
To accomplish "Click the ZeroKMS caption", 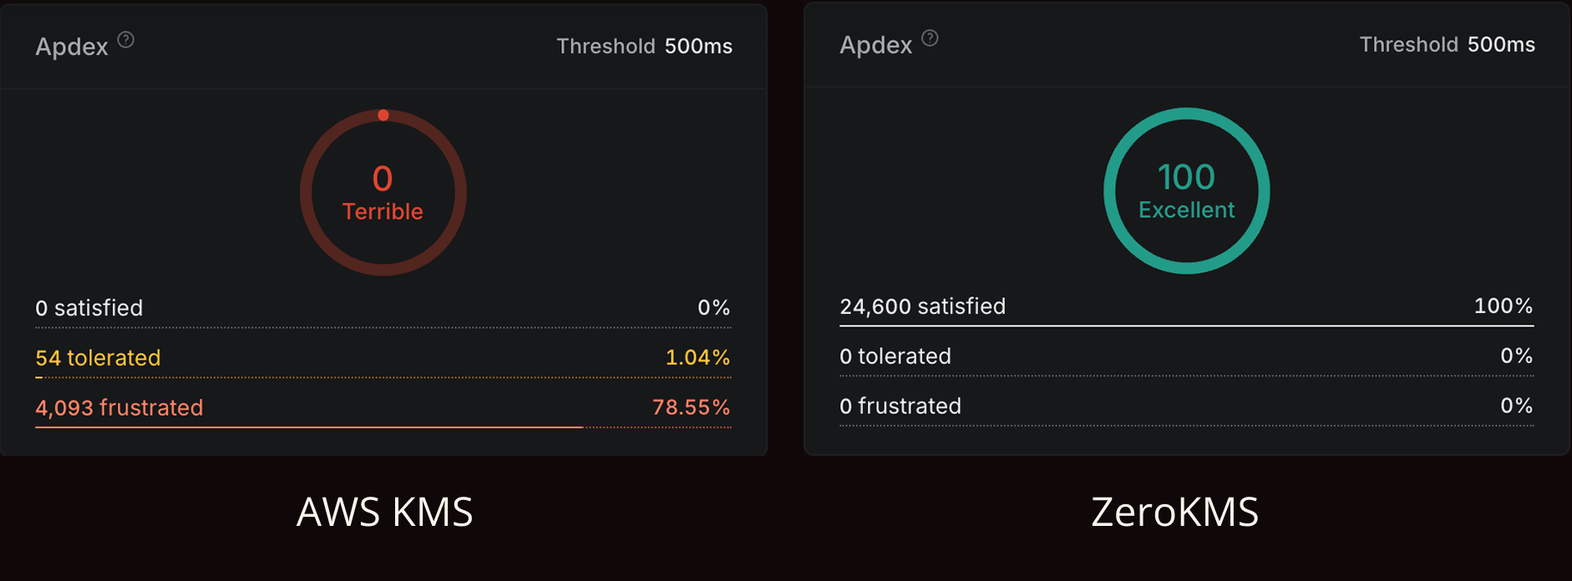I will [x=1174, y=512].
